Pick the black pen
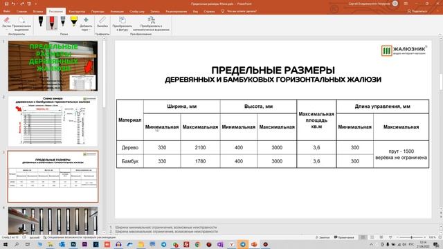This screenshot has height=249, width=443. coord(41,22)
